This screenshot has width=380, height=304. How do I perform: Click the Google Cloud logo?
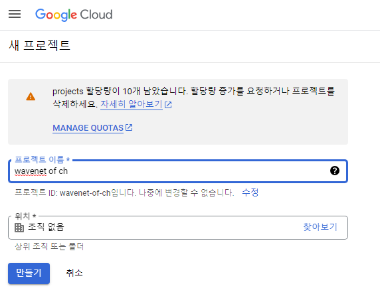point(74,15)
